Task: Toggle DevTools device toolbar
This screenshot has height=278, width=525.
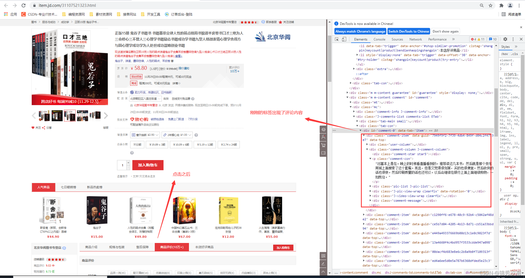Action: [x=344, y=39]
